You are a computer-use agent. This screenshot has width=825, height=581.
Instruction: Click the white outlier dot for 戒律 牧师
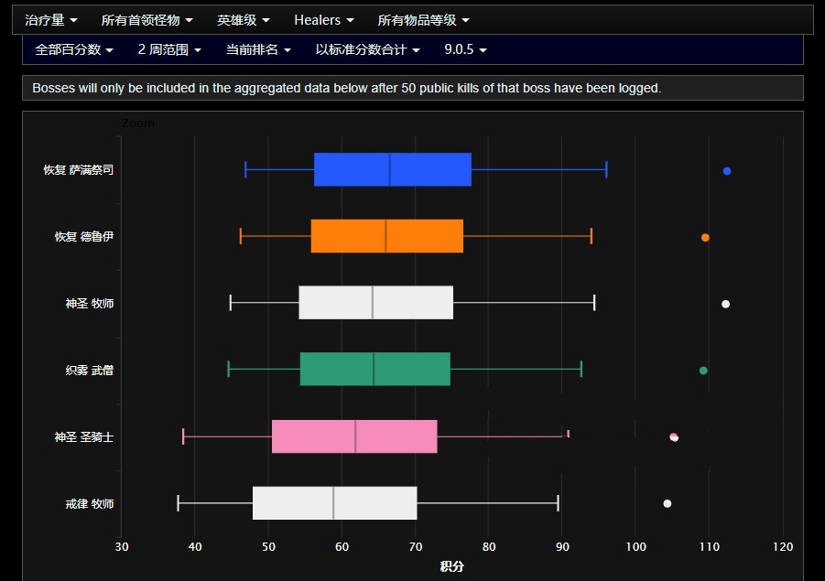click(x=668, y=504)
